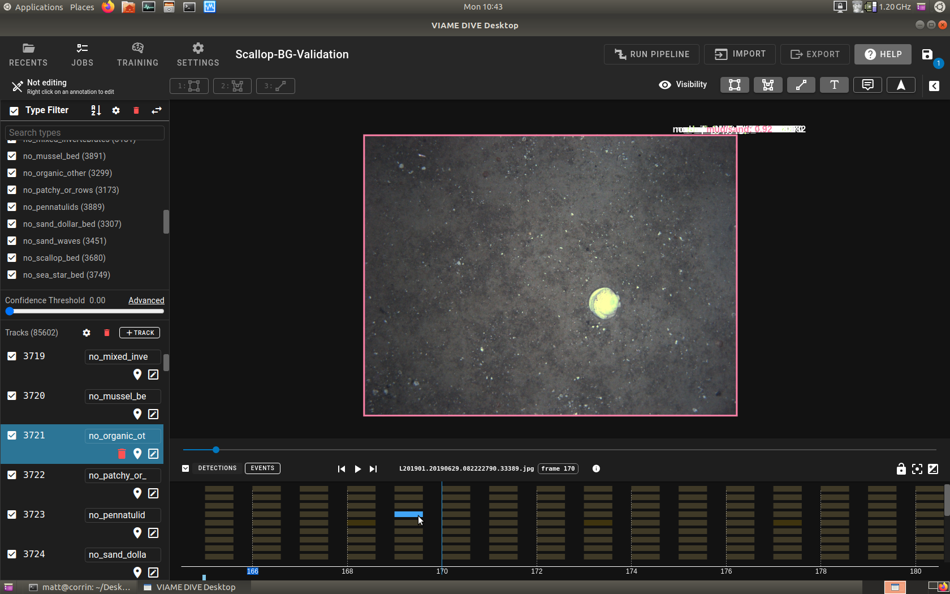Screen dimensions: 950x594
Task: Open the type filter settings gear
Action: (x=116, y=110)
